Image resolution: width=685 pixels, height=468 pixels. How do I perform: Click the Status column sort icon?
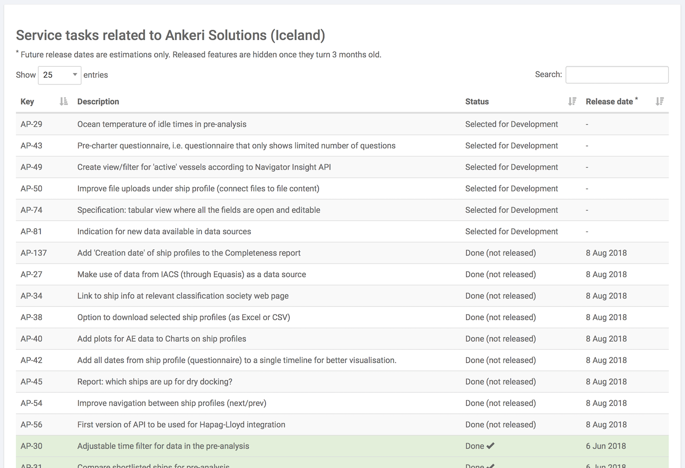point(572,101)
